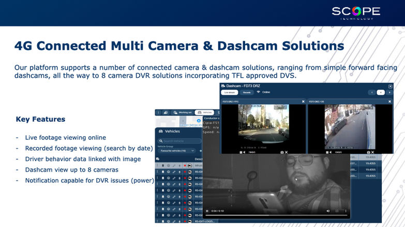Click the "Key Features" heading

tap(40, 119)
